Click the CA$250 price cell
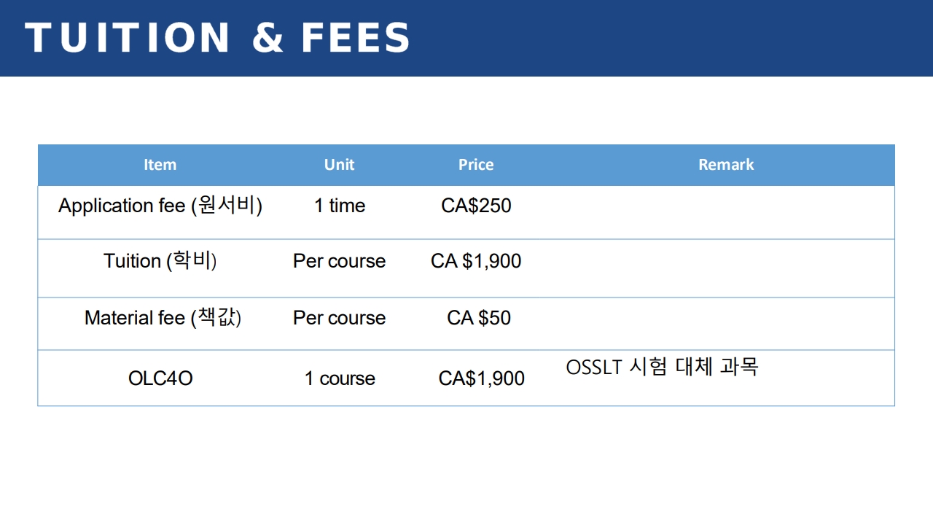The width and height of the screenshot is (933, 525). point(476,206)
